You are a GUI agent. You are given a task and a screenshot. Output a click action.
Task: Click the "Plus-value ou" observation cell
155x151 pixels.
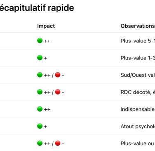[137, 144]
